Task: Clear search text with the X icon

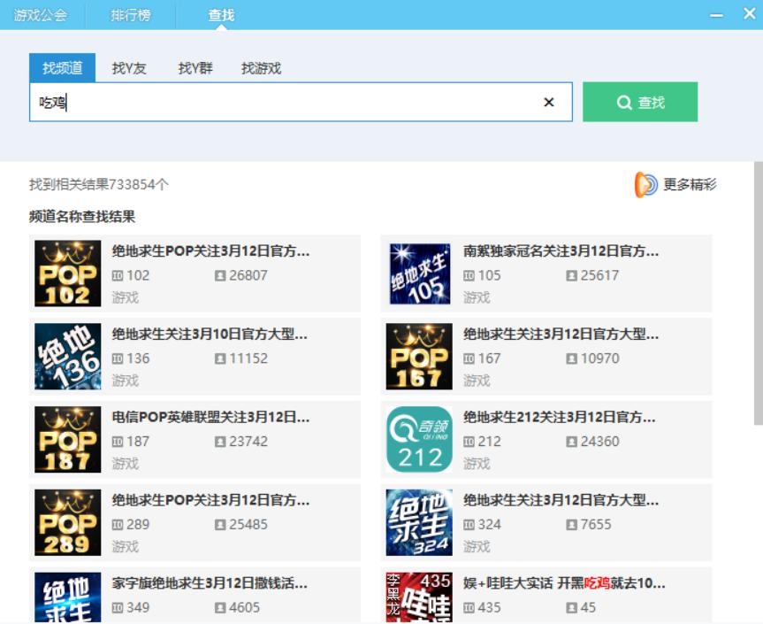Action: pos(548,102)
